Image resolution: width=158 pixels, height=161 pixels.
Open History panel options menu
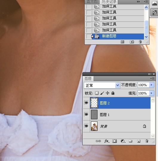pos(146,2)
